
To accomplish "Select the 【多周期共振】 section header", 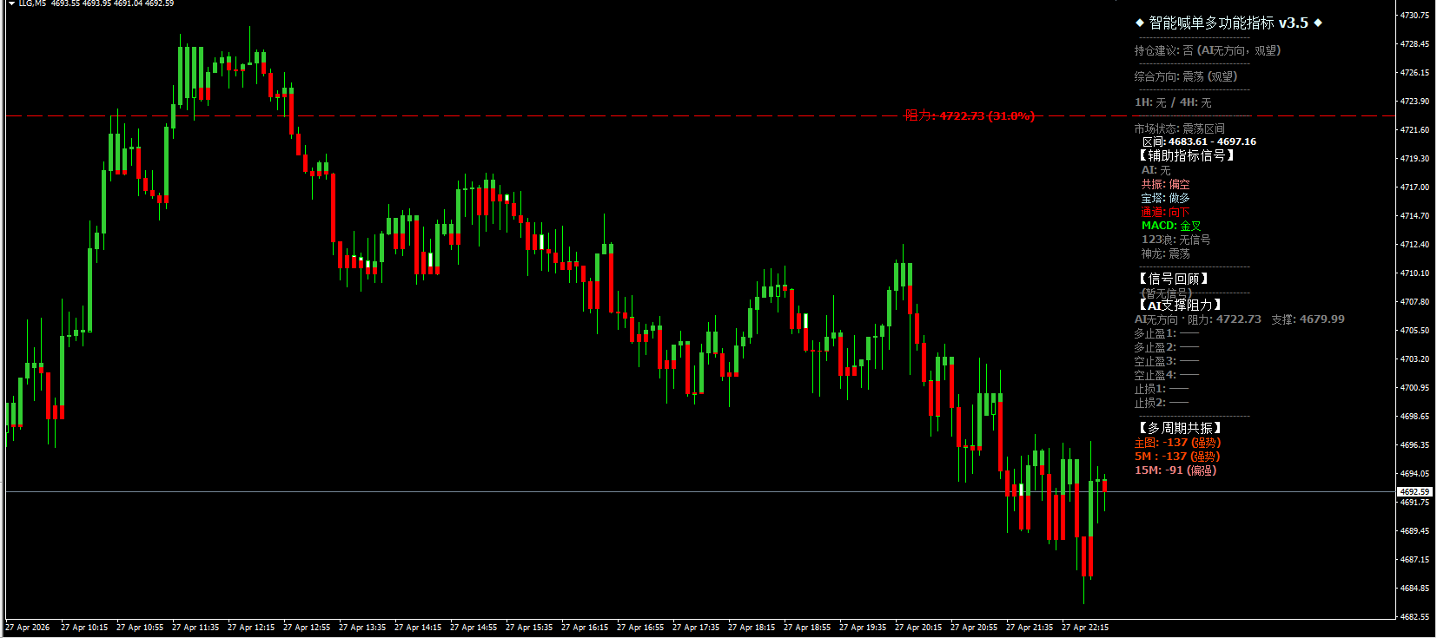I will [x=1180, y=428].
